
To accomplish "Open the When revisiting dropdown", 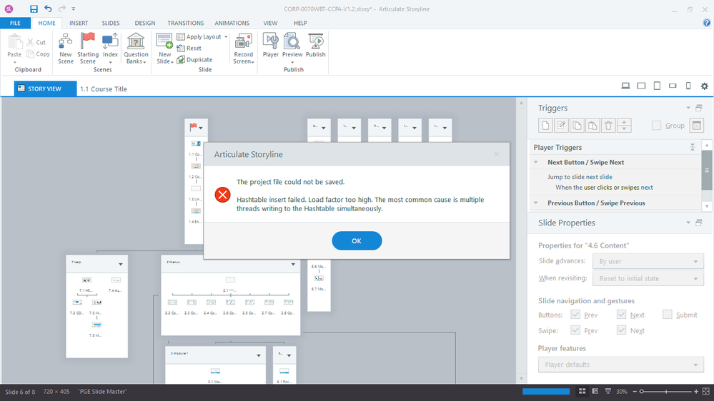I will point(649,278).
